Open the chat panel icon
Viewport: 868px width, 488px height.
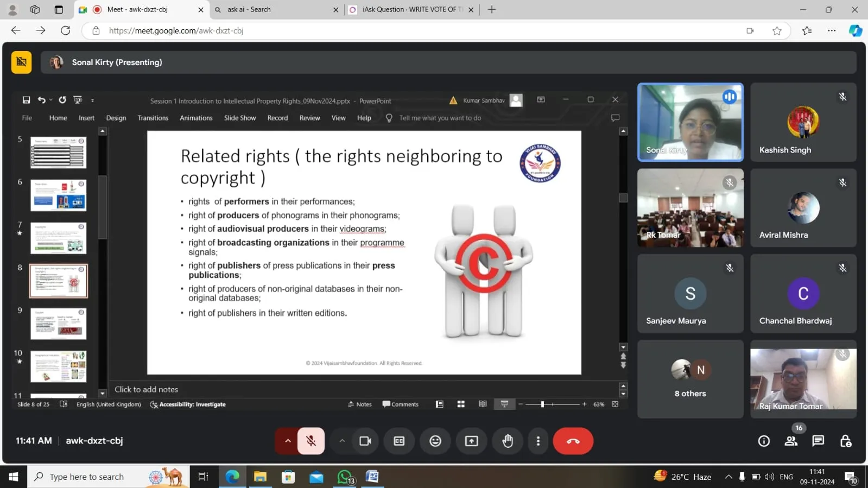(x=818, y=441)
